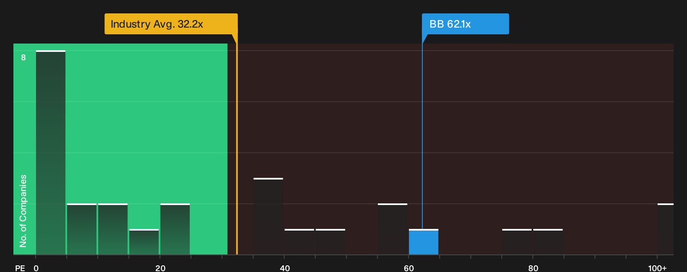Select the highlighted blue BB histogram bar
This screenshot has height=272, width=687.
click(424, 242)
